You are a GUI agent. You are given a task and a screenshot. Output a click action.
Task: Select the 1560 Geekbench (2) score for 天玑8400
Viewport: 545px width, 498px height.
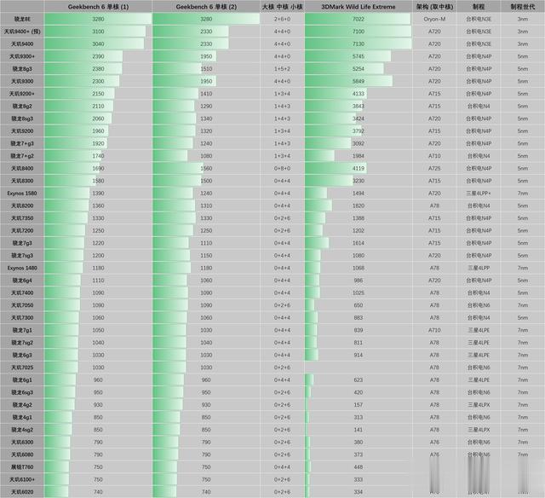(x=206, y=169)
